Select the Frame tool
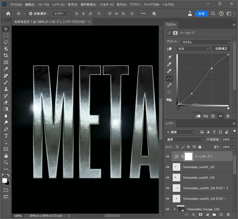The image size is (238, 219). 6,62
